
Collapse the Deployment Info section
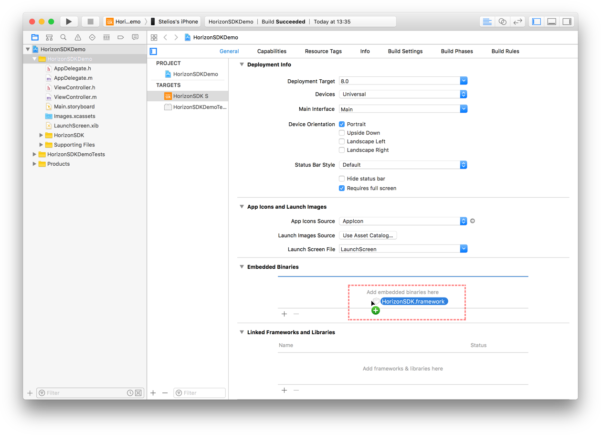(x=242, y=64)
